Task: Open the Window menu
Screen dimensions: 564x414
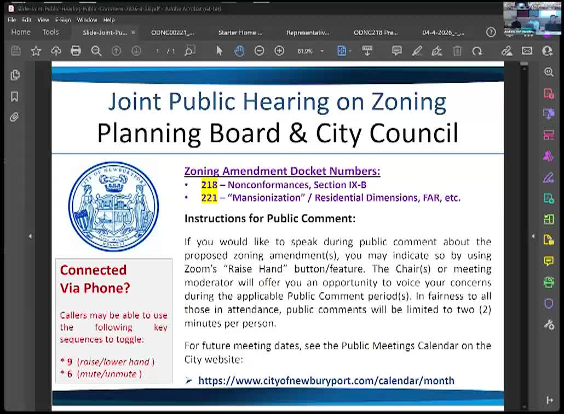Action: tap(87, 20)
